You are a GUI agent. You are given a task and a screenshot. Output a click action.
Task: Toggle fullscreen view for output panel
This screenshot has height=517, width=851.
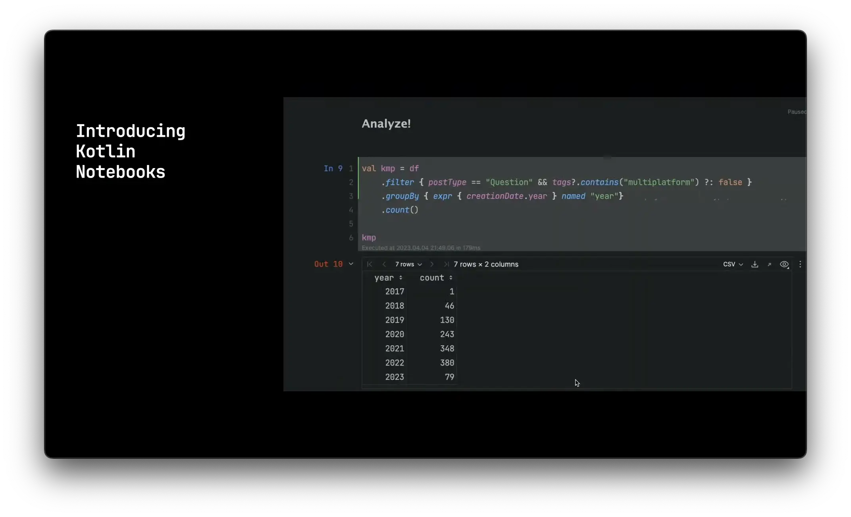pos(769,264)
